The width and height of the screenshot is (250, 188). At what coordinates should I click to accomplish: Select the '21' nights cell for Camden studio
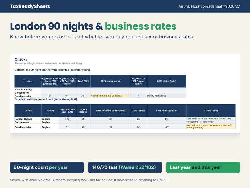(x=50, y=96)
